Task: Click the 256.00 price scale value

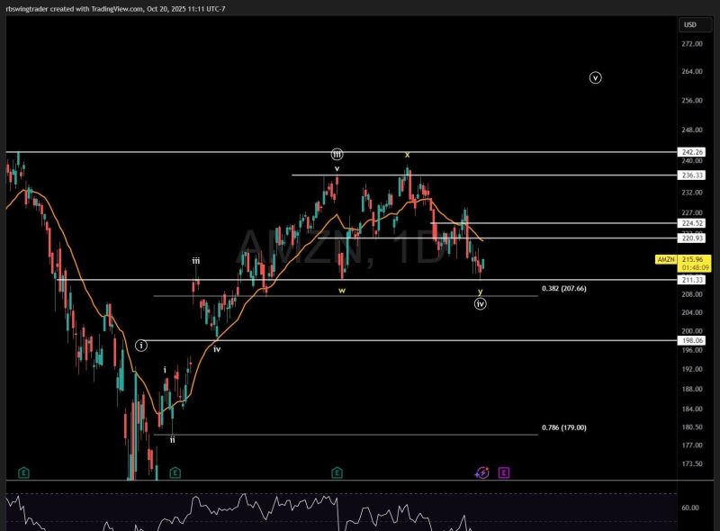Action: (x=692, y=101)
